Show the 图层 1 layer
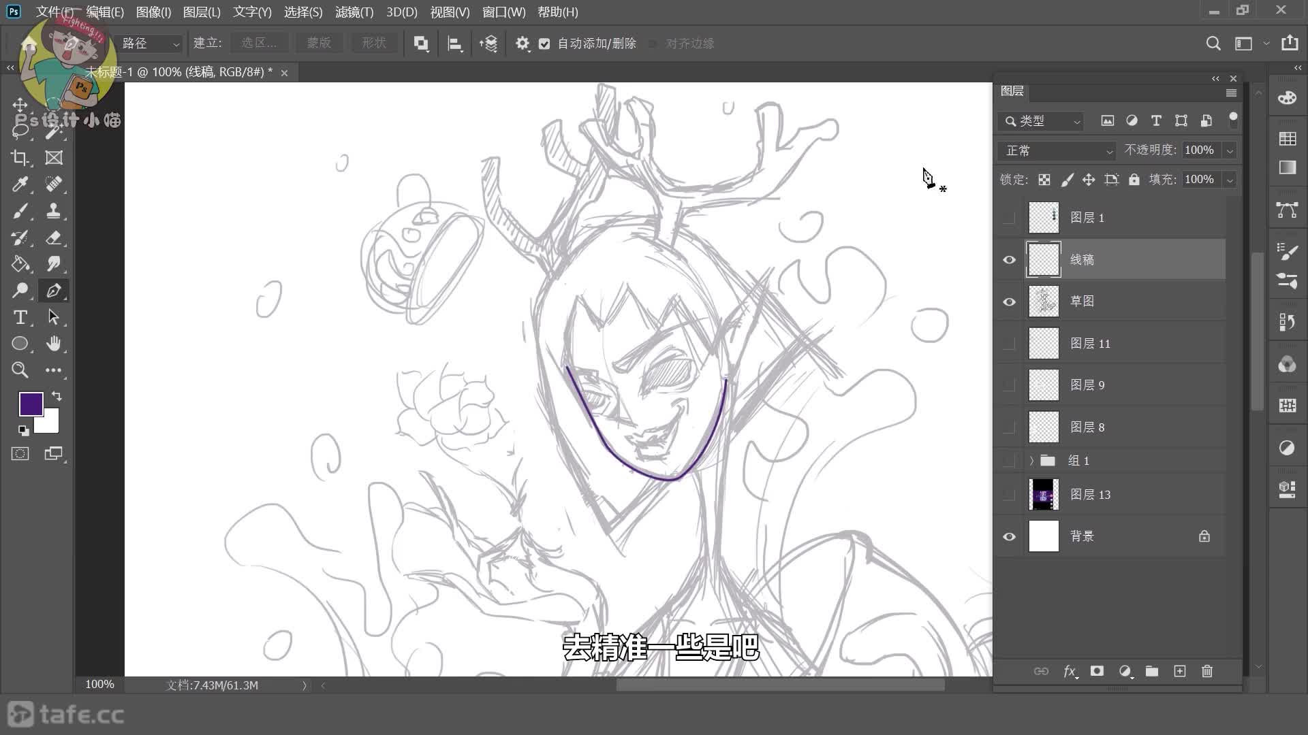Screen dimensions: 1308x735 (x=1009, y=218)
